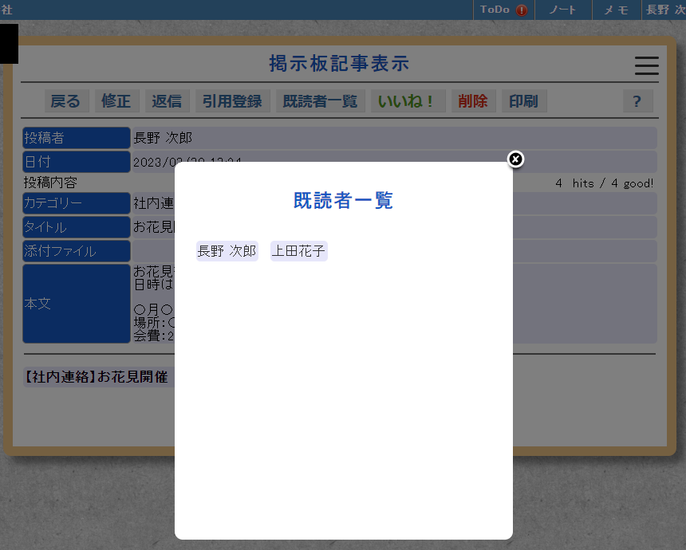Click the 戻る button
This screenshot has height=550, width=686.
point(65,101)
